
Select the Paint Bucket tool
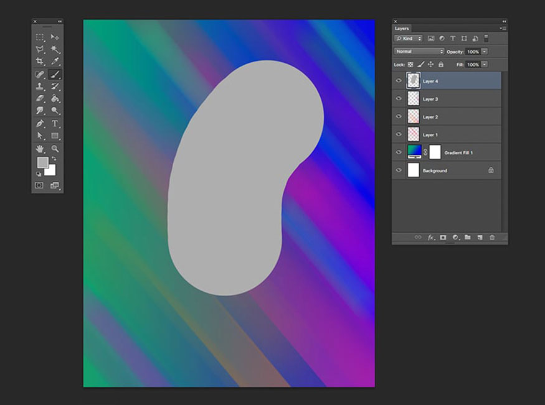55,98
